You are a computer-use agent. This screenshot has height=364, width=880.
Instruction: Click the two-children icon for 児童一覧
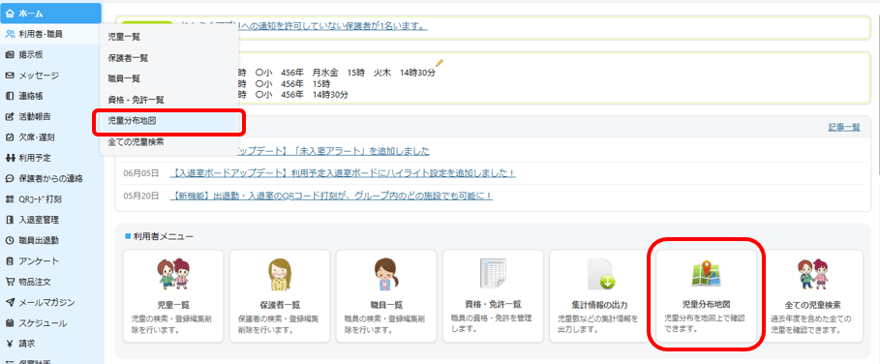(x=173, y=274)
